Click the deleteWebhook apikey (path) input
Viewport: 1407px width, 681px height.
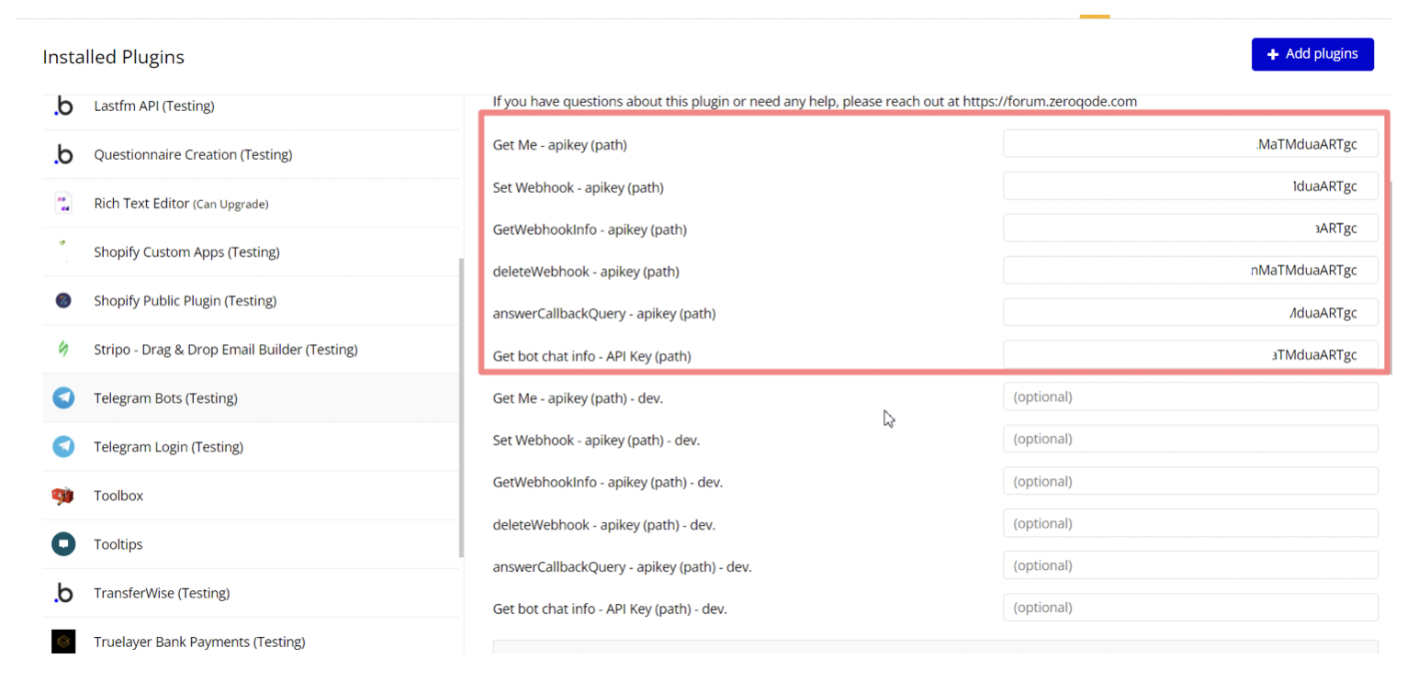tap(1189, 271)
